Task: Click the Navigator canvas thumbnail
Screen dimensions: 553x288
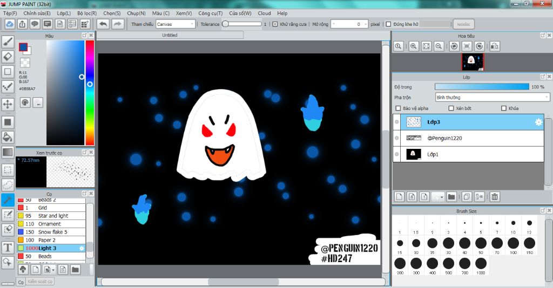Action: pos(473,62)
